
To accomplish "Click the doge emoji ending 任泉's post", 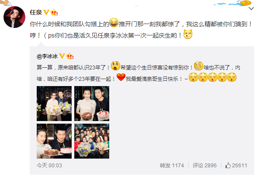I will (x=188, y=34).
